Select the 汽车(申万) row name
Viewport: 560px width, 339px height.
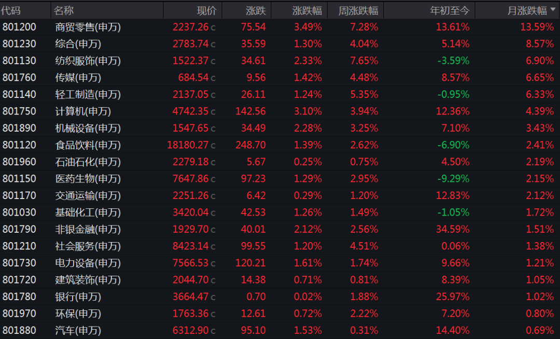click(x=78, y=330)
